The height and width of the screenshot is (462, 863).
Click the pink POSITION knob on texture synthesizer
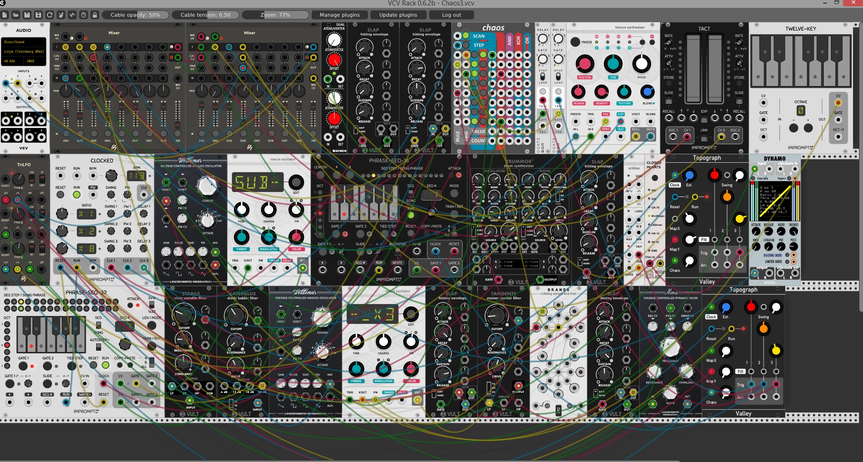tap(585, 64)
